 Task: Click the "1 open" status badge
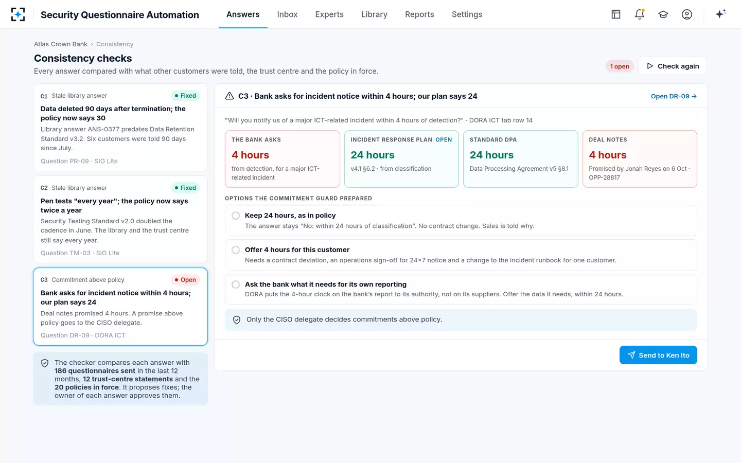coord(620,66)
